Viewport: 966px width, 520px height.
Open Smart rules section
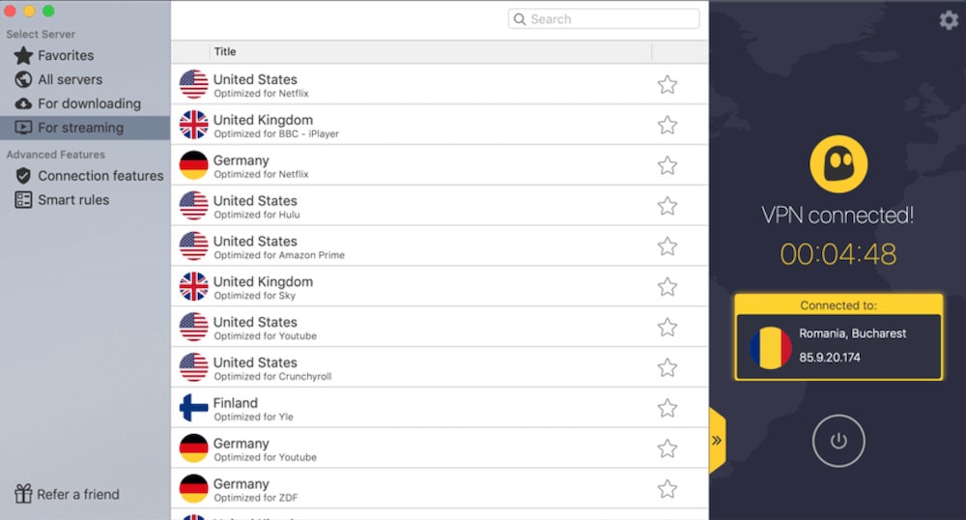click(x=73, y=200)
